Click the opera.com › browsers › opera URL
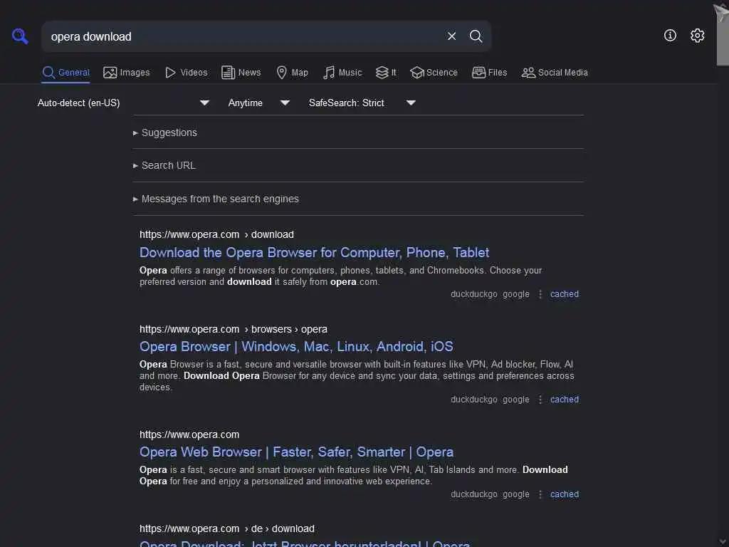 234,329
